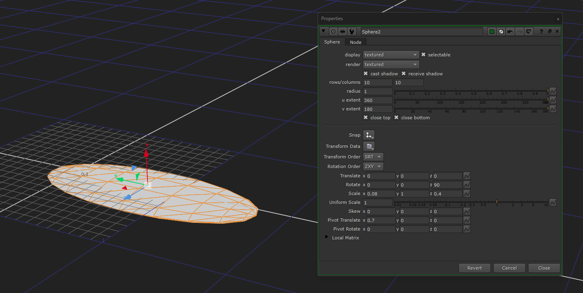Toggle the selectable checkbox
The width and height of the screenshot is (583, 293).
click(x=423, y=54)
